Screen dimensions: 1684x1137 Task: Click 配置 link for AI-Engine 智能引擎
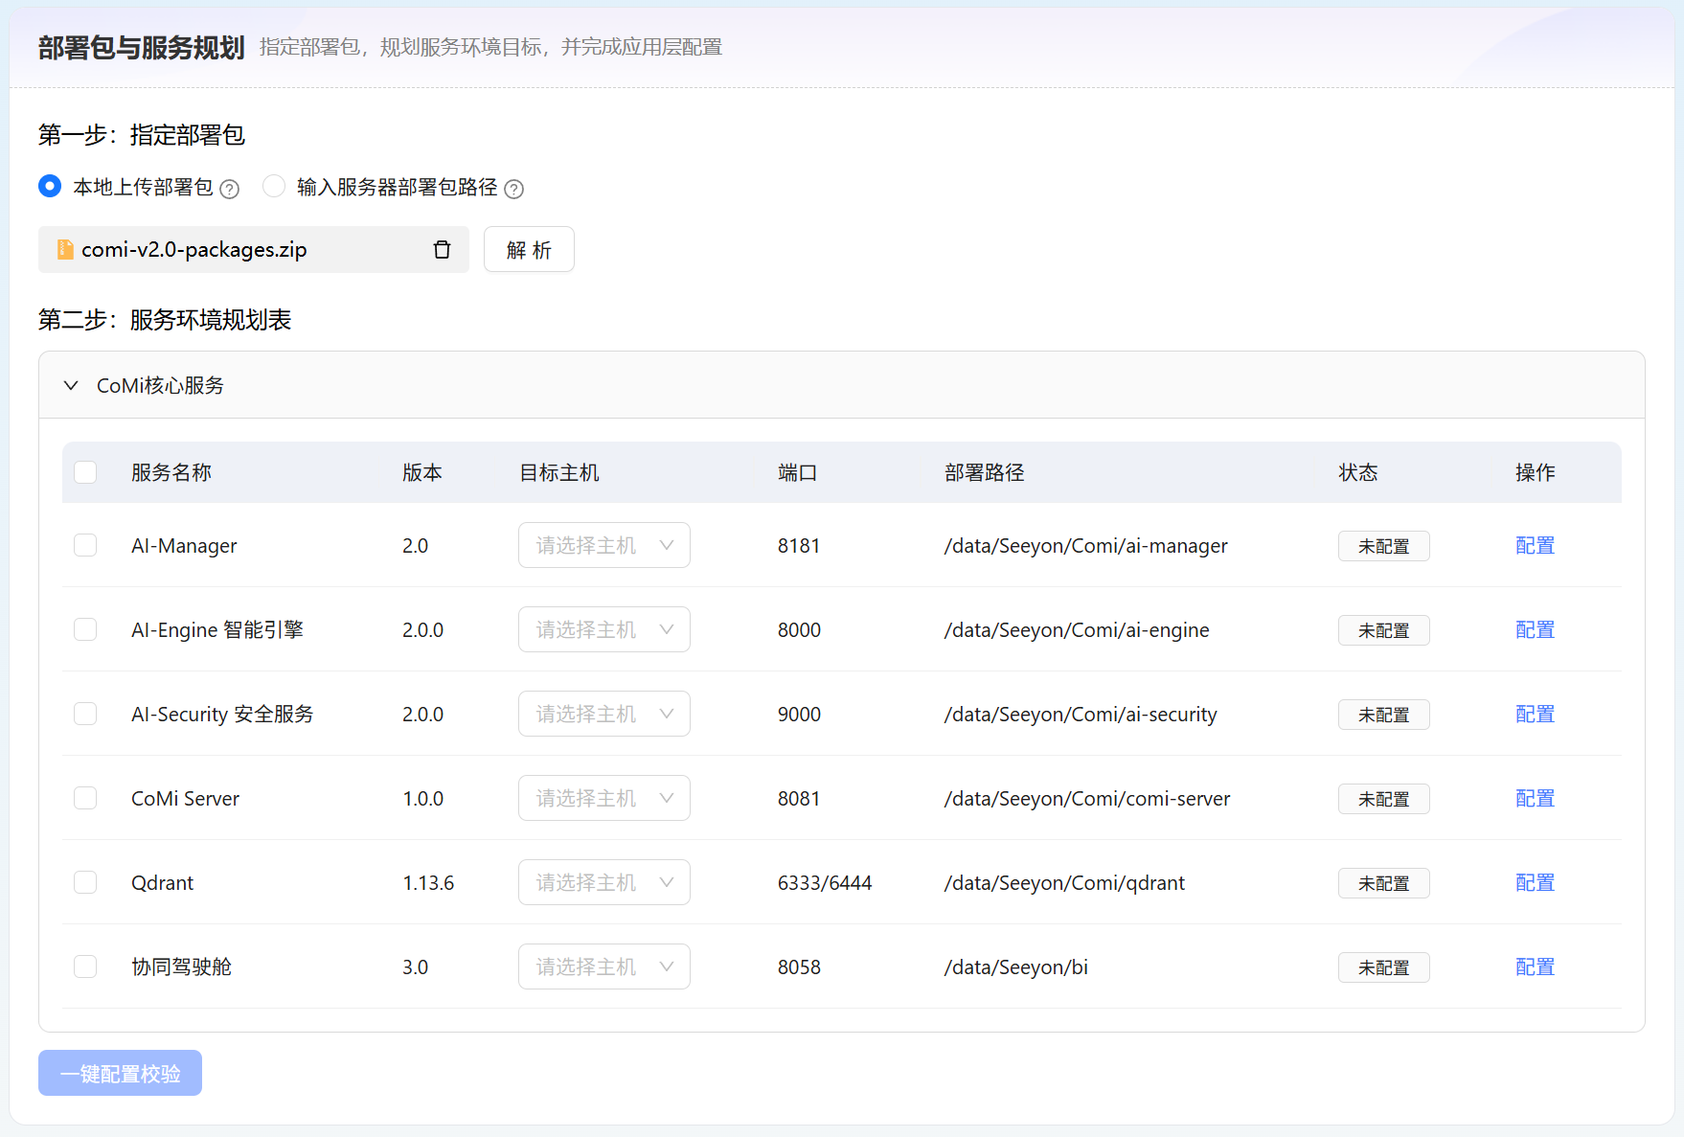[1535, 629]
